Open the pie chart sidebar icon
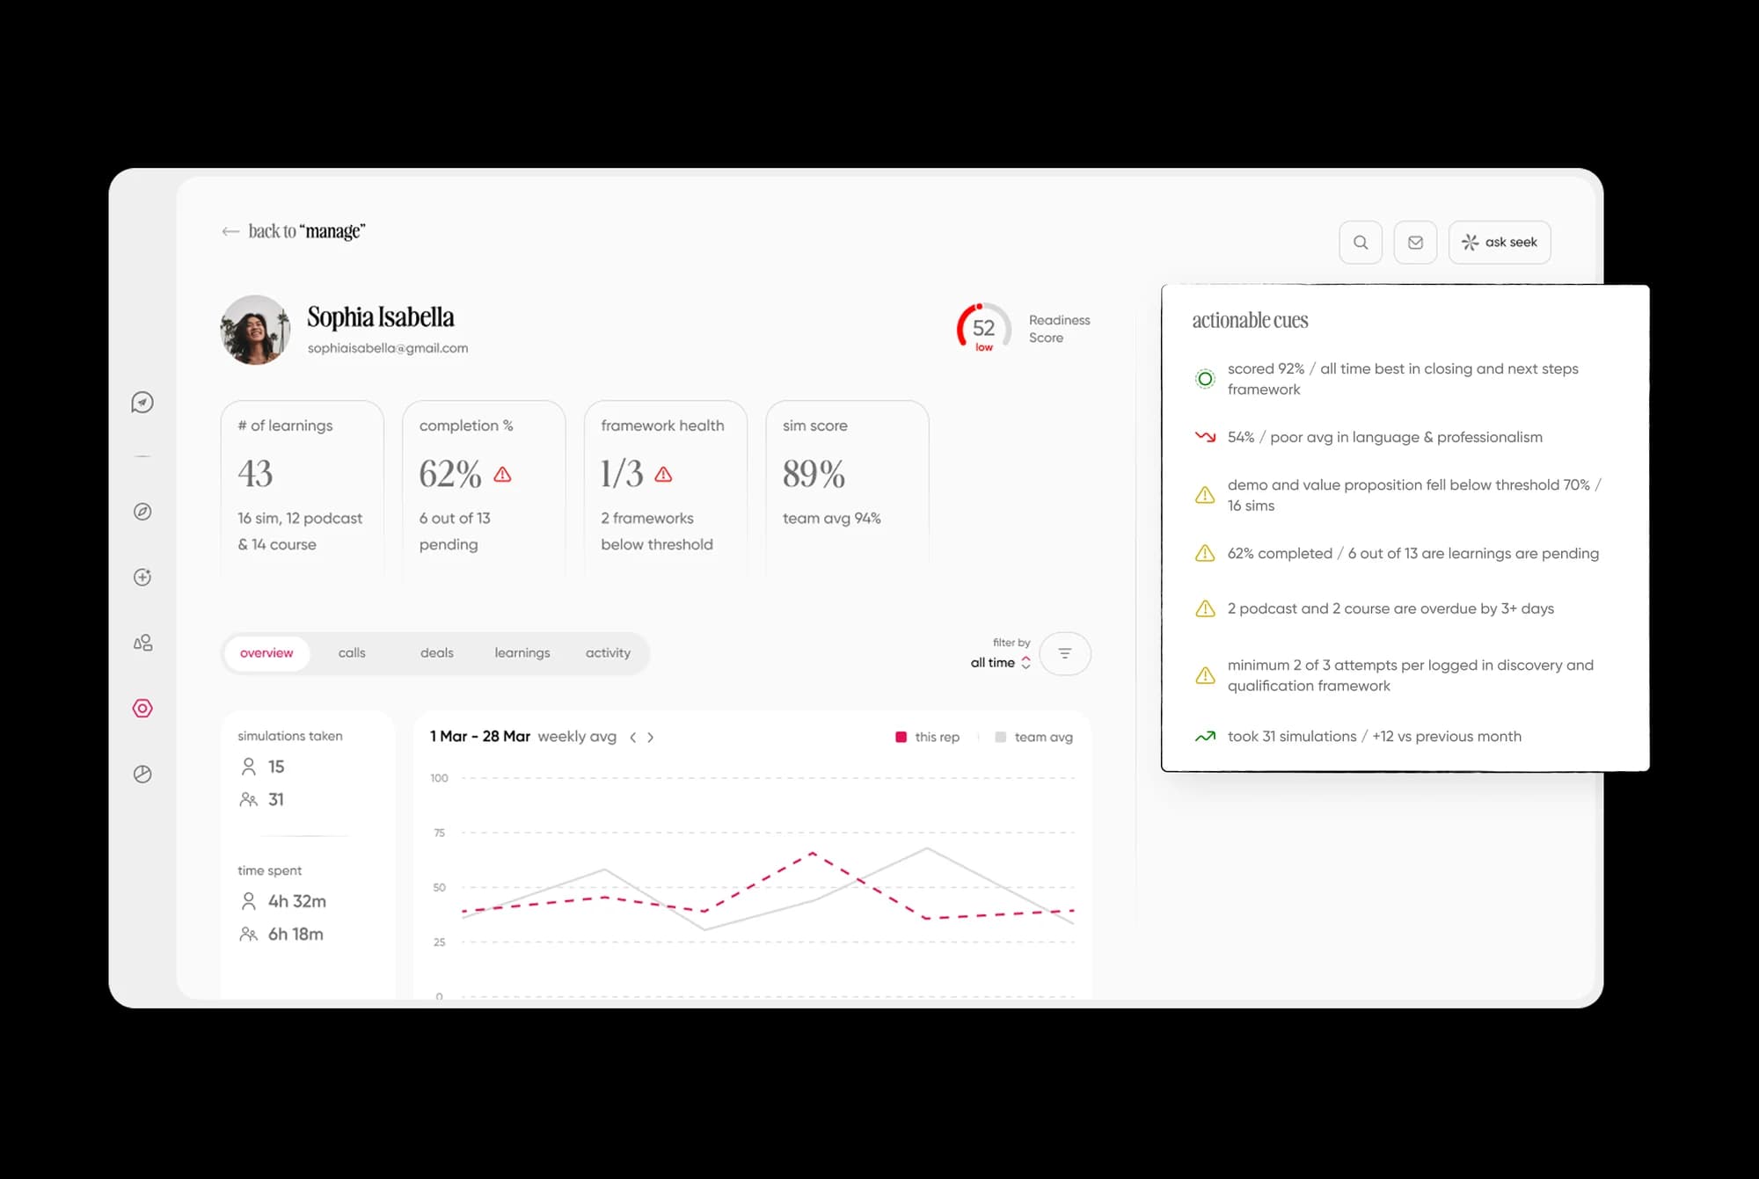 click(x=142, y=774)
